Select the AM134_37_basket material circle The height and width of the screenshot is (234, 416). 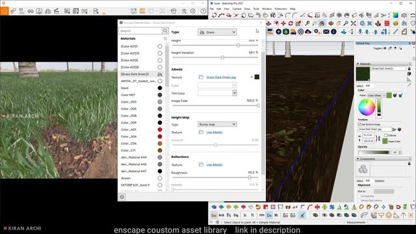[x=160, y=81]
